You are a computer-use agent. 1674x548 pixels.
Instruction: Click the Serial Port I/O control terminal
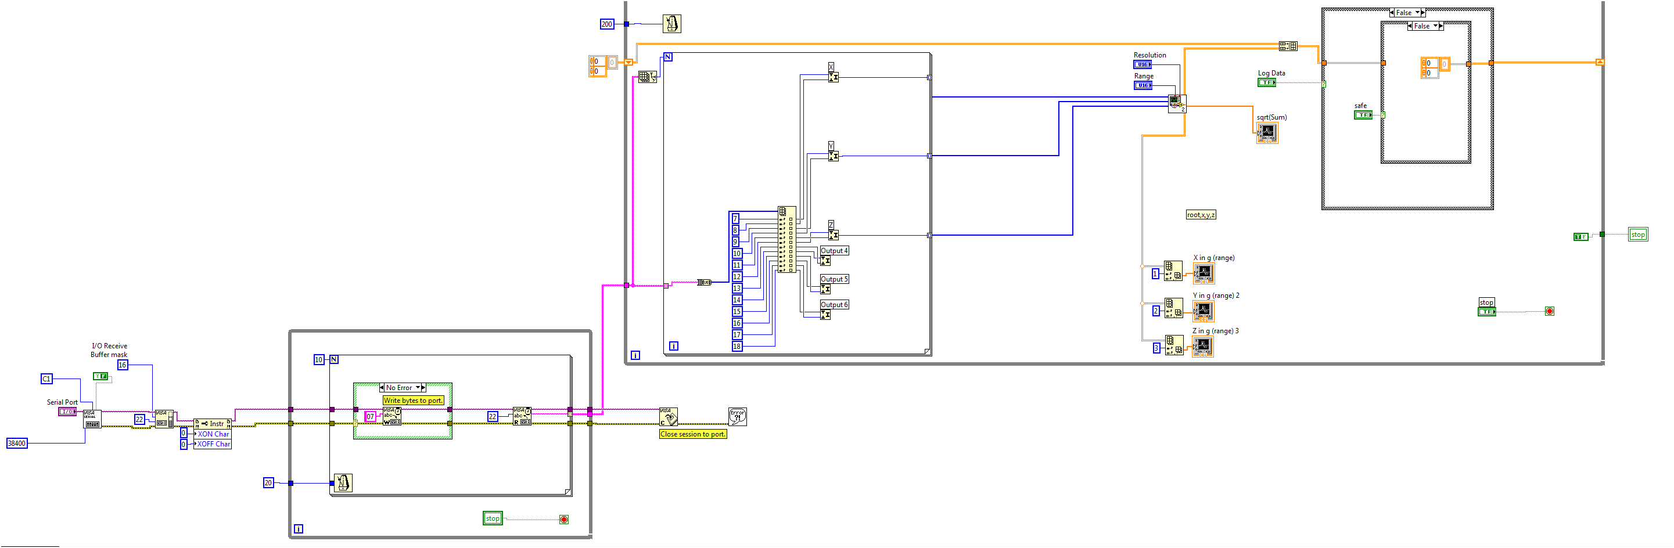(x=67, y=412)
